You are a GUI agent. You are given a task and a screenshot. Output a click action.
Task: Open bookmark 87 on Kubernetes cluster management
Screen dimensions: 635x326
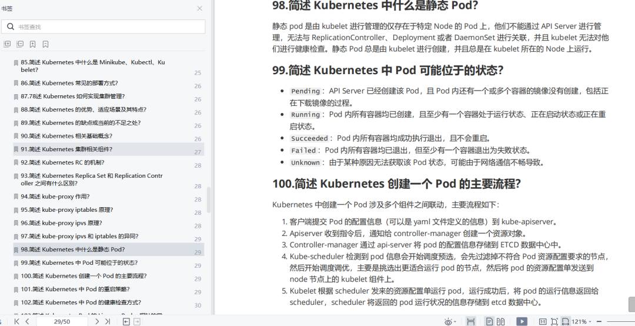(109, 97)
